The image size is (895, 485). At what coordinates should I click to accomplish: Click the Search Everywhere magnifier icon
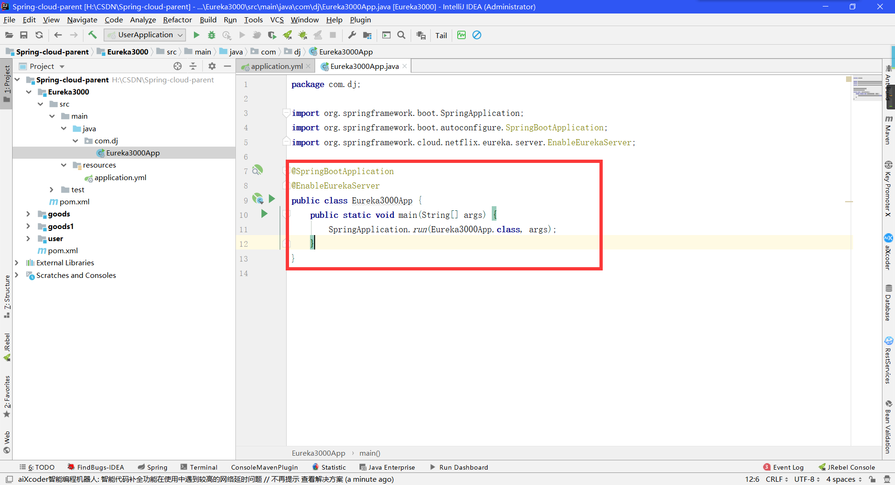coord(401,35)
